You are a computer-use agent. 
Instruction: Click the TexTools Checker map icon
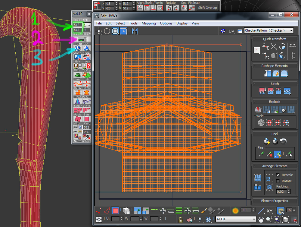(x=77, y=49)
